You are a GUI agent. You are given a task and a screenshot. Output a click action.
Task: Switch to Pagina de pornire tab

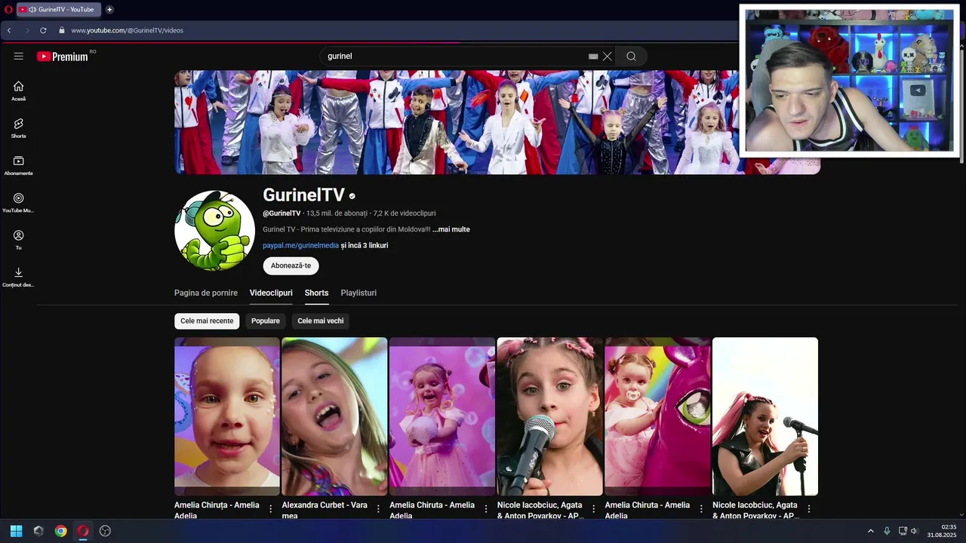(x=206, y=293)
